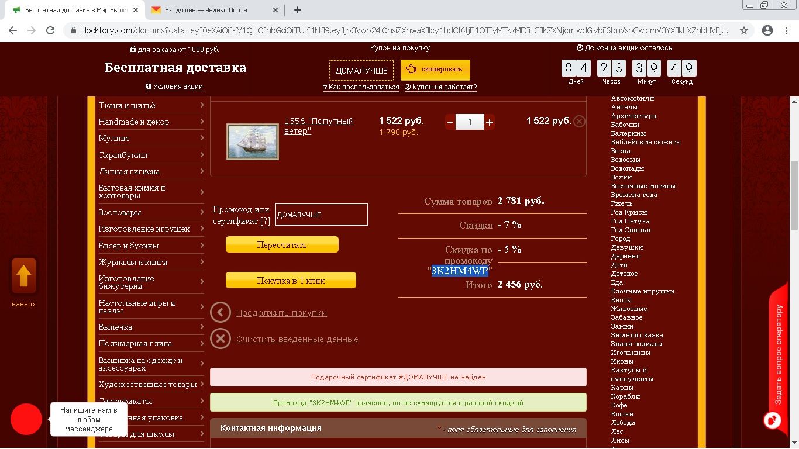Click the orange 'наверх' up arrow icon
Image resolution: width=799 pixels, height=449 pixels.
pos(24,276)
